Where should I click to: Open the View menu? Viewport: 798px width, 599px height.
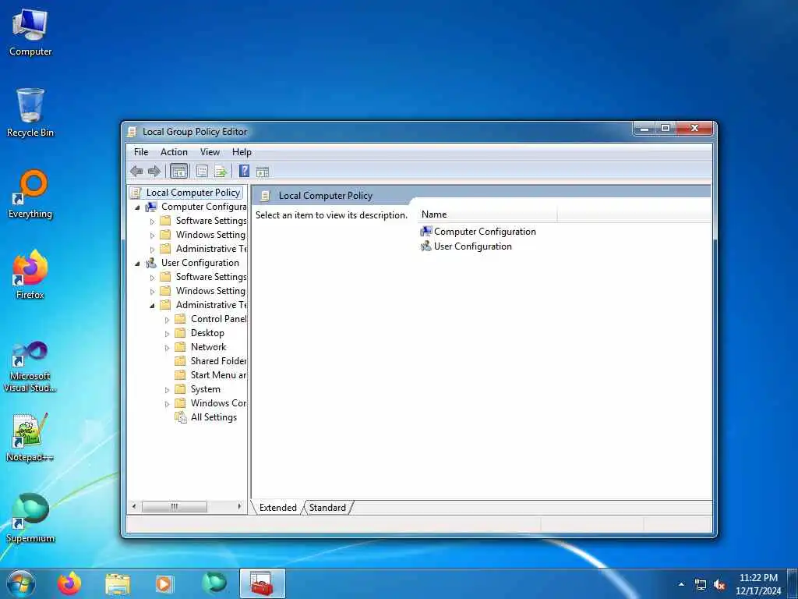(210, 152)
